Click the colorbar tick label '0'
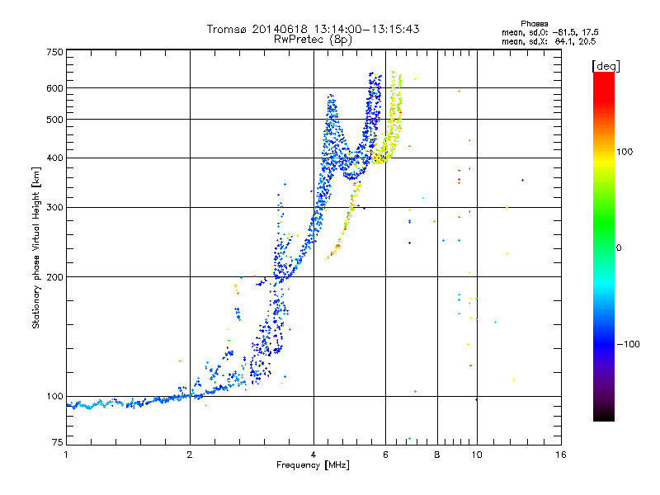660x495 pixels. click(619, 248)
